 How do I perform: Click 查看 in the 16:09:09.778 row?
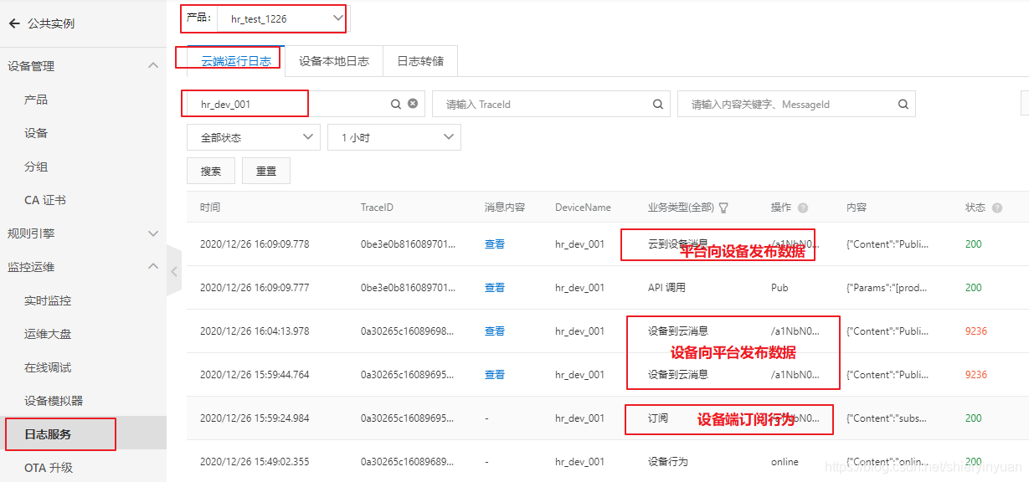[x=495, y=244]
